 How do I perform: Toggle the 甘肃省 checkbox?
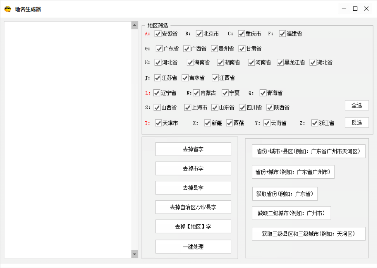point(242,49)
